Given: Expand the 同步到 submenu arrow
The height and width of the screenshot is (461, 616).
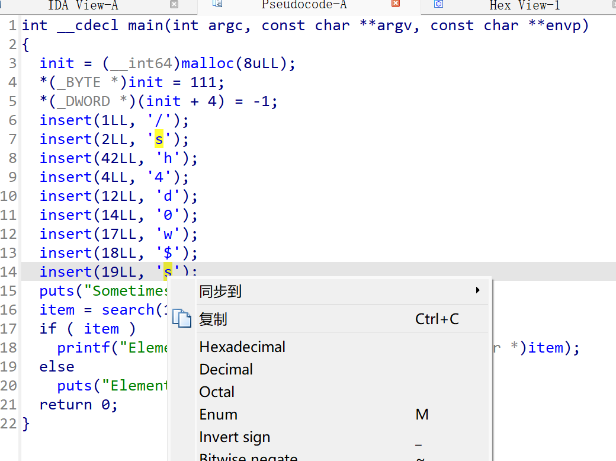Looking at the screenshot, I should point(477,290).
